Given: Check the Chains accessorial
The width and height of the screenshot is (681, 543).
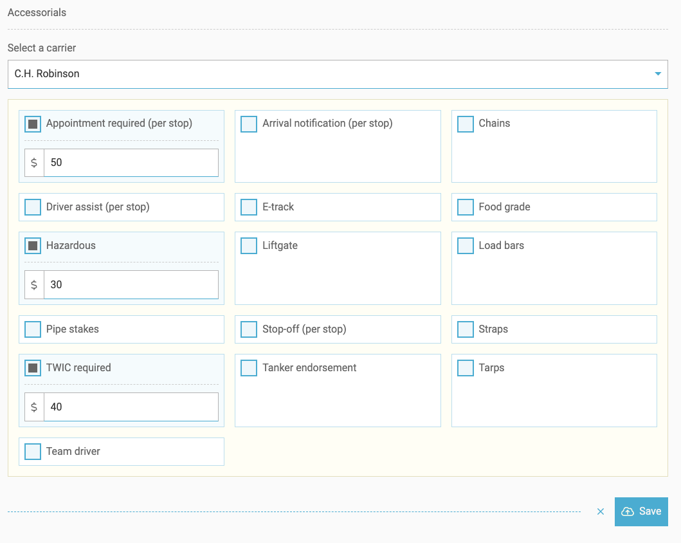Looking at the screenshot, I should tap(466, 124).
